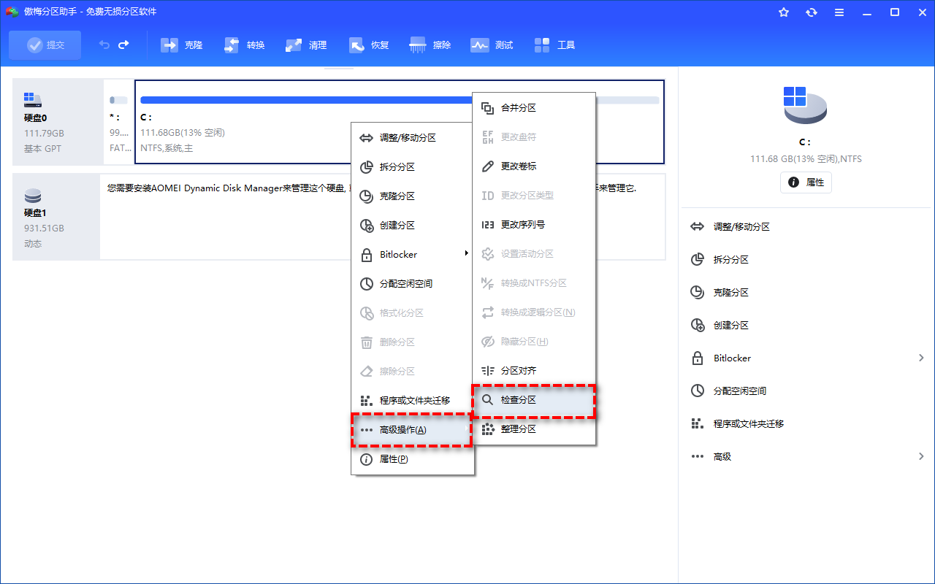The image size is (935, 584).
Task: Click the 属性 button under drive C
Action: click(806, 182)
